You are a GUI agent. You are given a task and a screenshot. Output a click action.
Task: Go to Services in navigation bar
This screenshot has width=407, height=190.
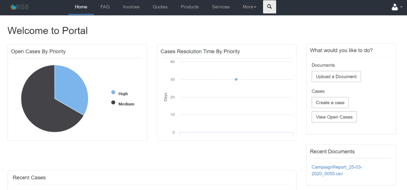click(221, 7)
